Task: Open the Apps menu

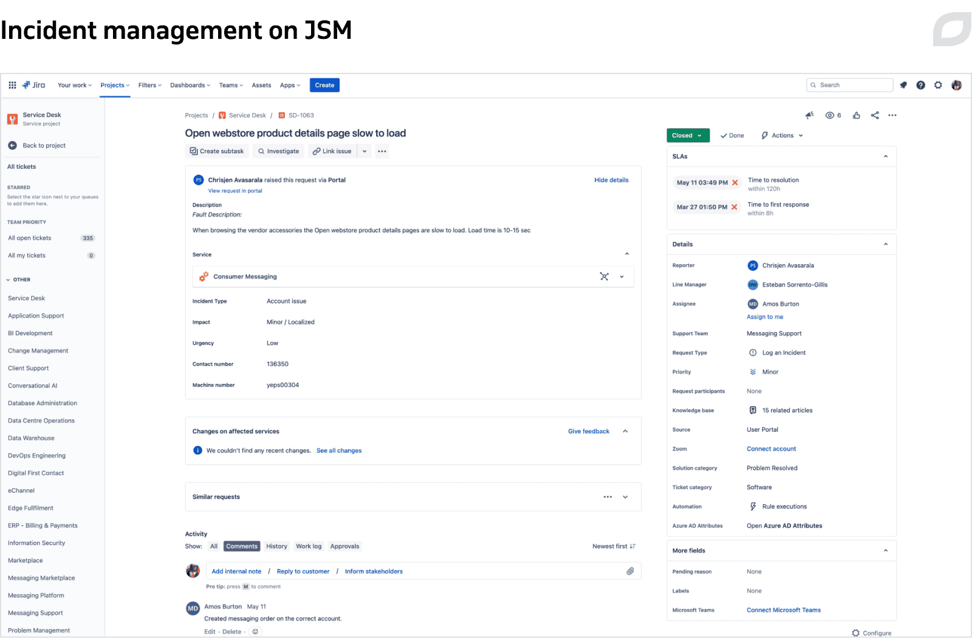Action: click(290, 85)
